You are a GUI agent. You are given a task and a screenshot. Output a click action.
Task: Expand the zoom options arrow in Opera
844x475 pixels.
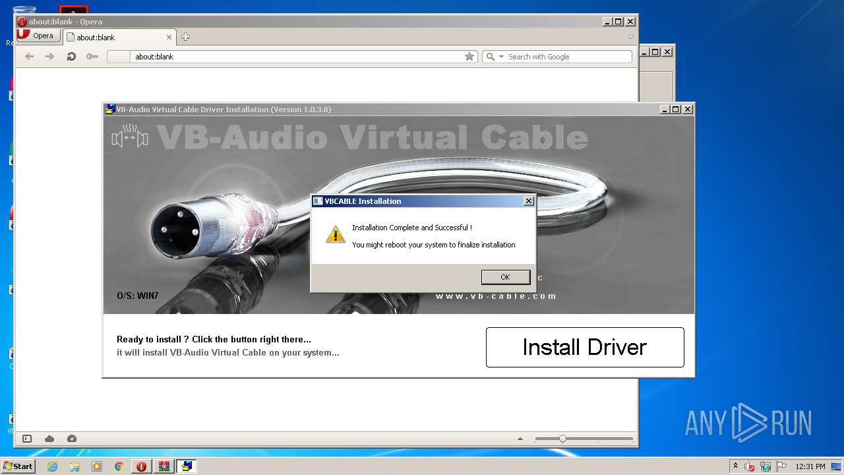tap(520, 439)
